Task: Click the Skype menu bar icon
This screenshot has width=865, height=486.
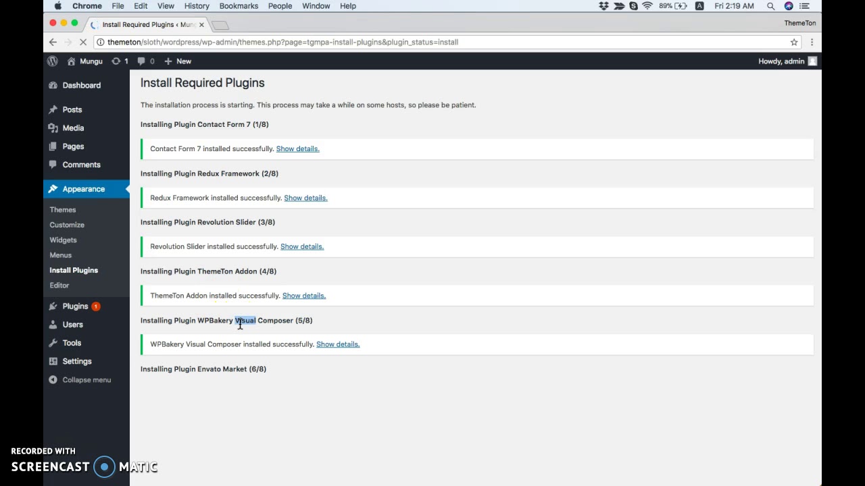Action: point(633,6)
